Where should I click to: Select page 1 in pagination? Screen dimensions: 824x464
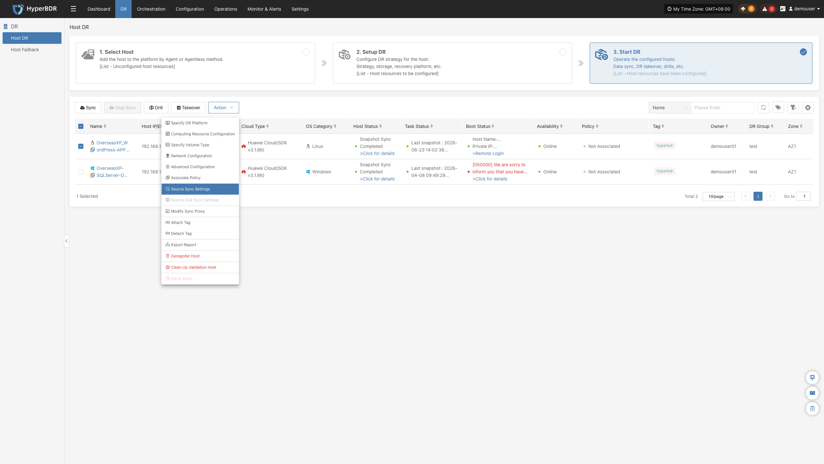(758, 196)
